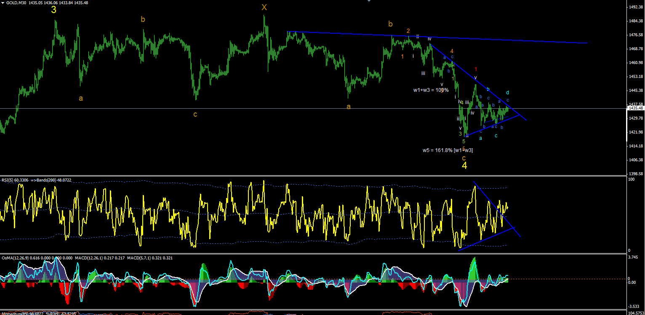Click the 1460.98 price axis label
Viewport: 645px width, 315px height.
click(x=636, y=63)
